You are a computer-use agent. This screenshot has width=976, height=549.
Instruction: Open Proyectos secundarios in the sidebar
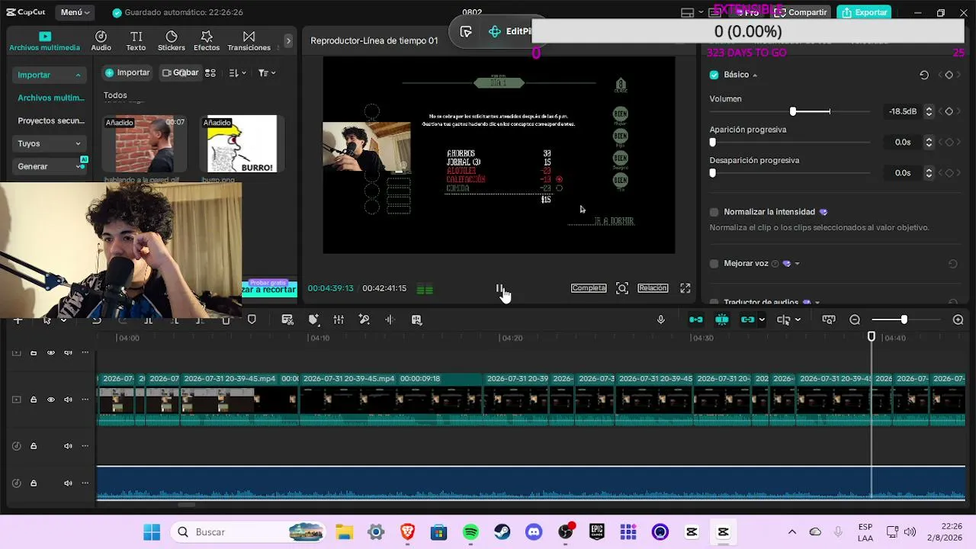(51, 120)
